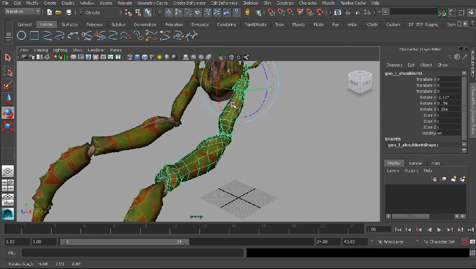The width and height of the screenshot is (476, 269).
Task: Click the lock selection icon
Action: (x=247, y=12)
